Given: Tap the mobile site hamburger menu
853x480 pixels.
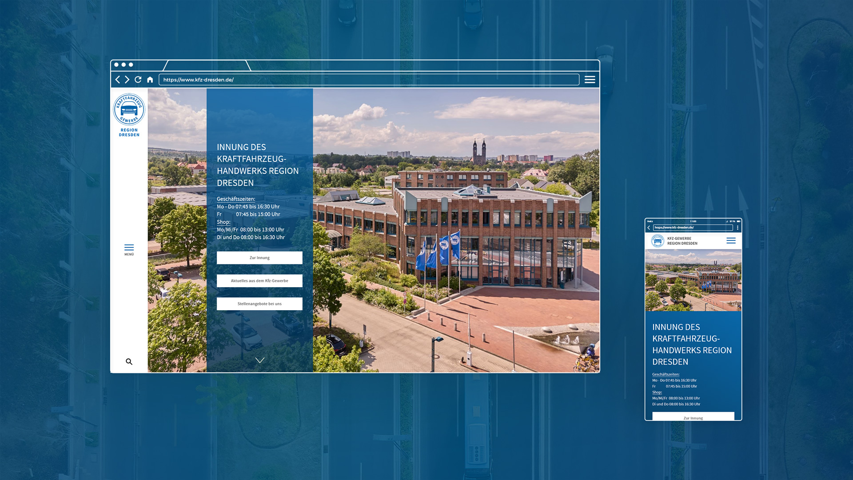Looking at the screenshot, I should point(731,240).
